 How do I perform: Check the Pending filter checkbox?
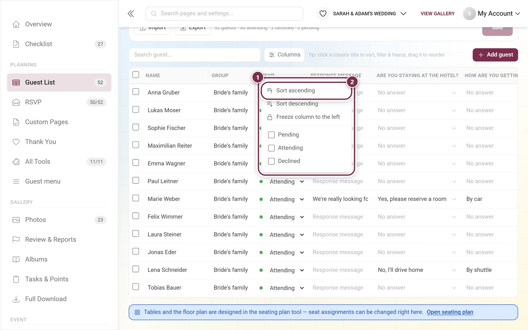point(271,135)
